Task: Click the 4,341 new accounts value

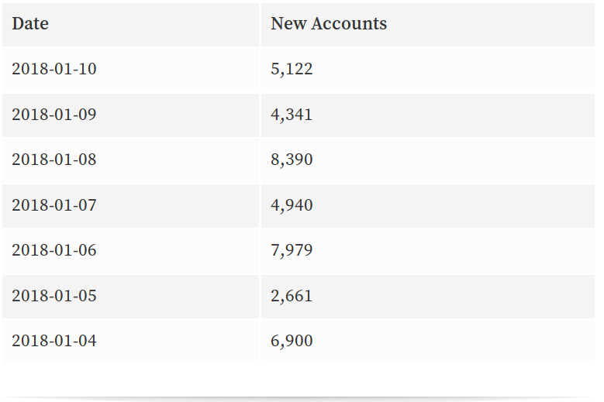Action: pyautogui.click(x=292, y=115)
